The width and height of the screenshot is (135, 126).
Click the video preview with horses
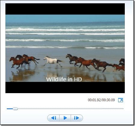[65, 48]
